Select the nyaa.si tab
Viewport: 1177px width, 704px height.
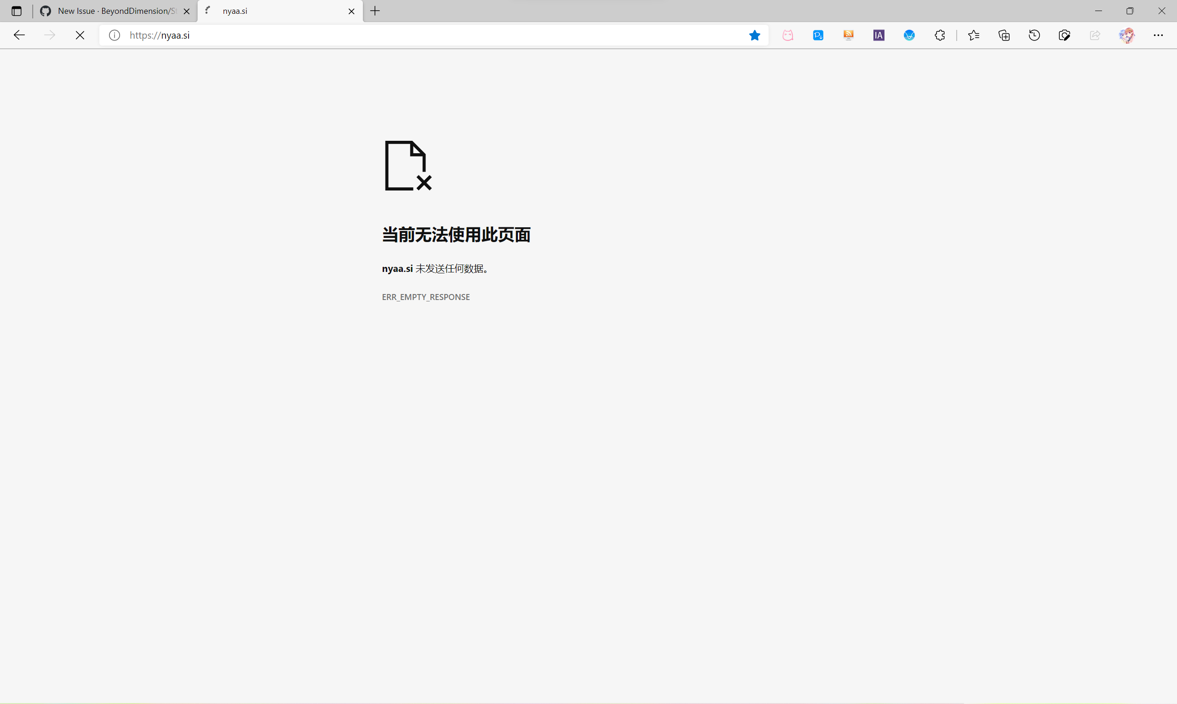coord(270,11)
